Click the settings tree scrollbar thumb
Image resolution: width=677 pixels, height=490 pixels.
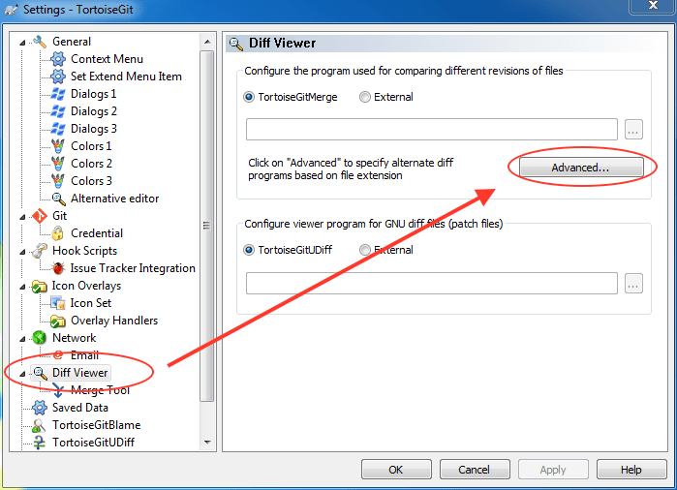click(207, 226)
